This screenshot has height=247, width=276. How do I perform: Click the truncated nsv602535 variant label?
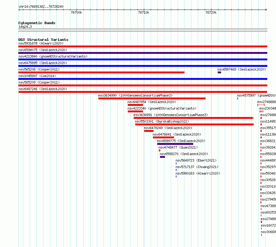pos(268,212)
